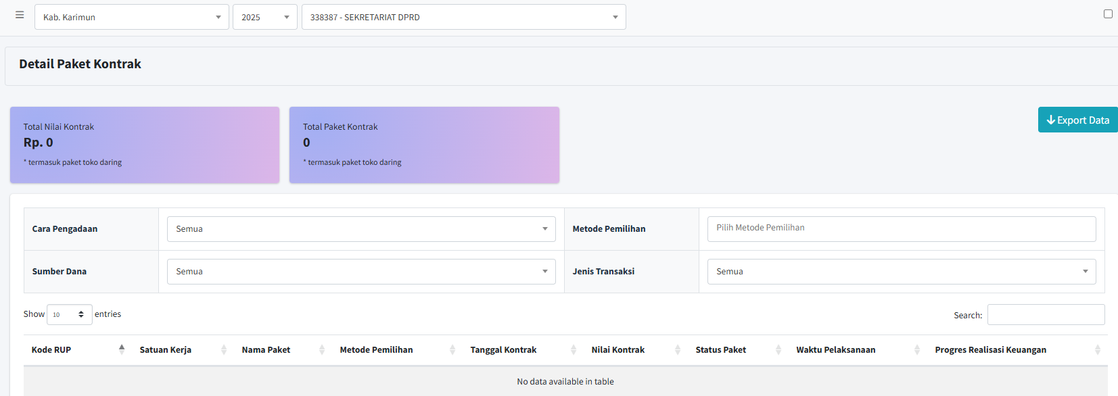This screenshot has width=1118, height=396.
Task: Open the Jenis Transaksi dropdown
Action: (901, 272)
